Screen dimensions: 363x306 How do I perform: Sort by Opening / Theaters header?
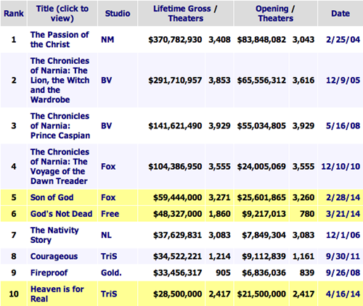click(276, 13)
